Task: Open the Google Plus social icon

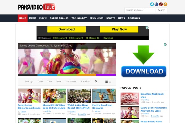Action: [x=161, y=4]
